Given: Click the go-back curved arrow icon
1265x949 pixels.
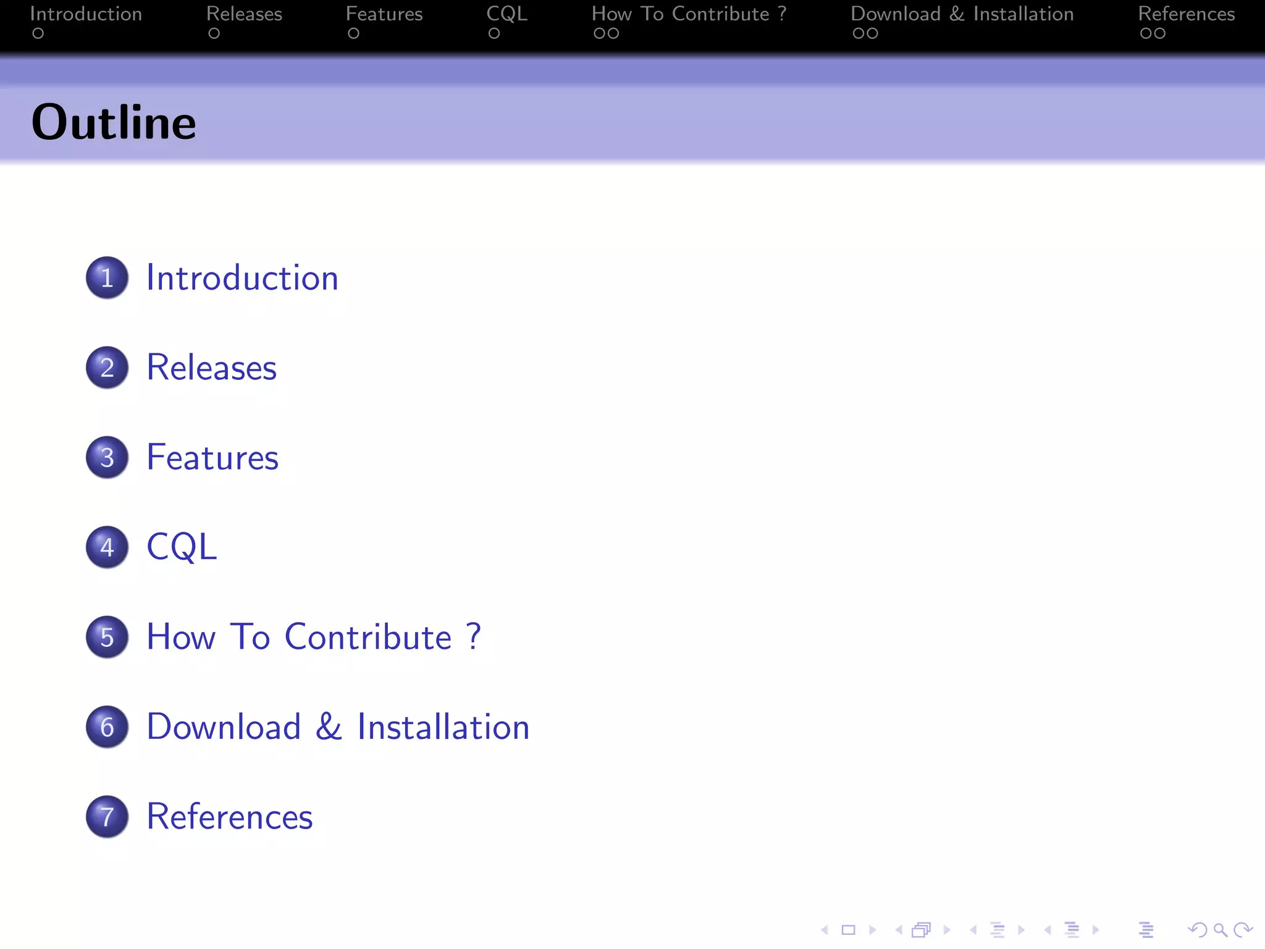Looking at the screenshot, I should tap(1197, 930).
